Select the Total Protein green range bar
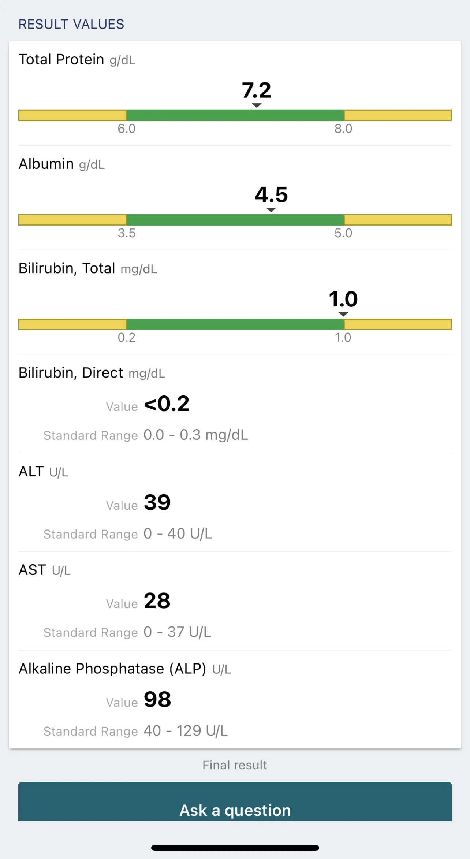 [x=235, y=115]
